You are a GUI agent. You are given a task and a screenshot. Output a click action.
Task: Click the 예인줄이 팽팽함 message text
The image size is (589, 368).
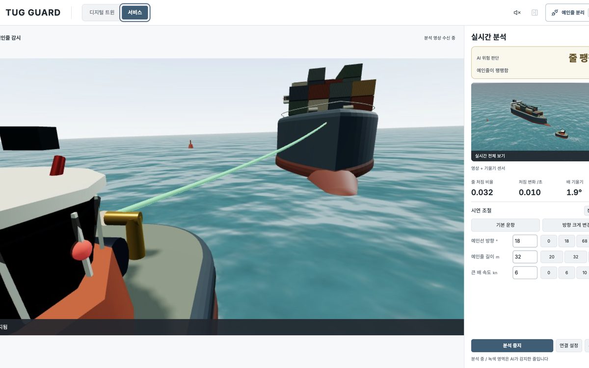[x=493, y=70]
